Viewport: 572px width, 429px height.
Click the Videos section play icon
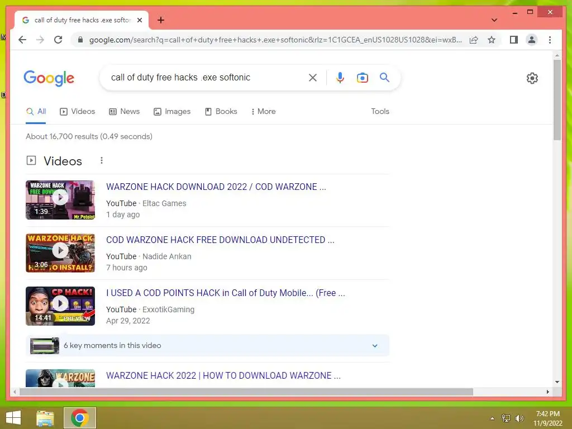pos(31,160)
